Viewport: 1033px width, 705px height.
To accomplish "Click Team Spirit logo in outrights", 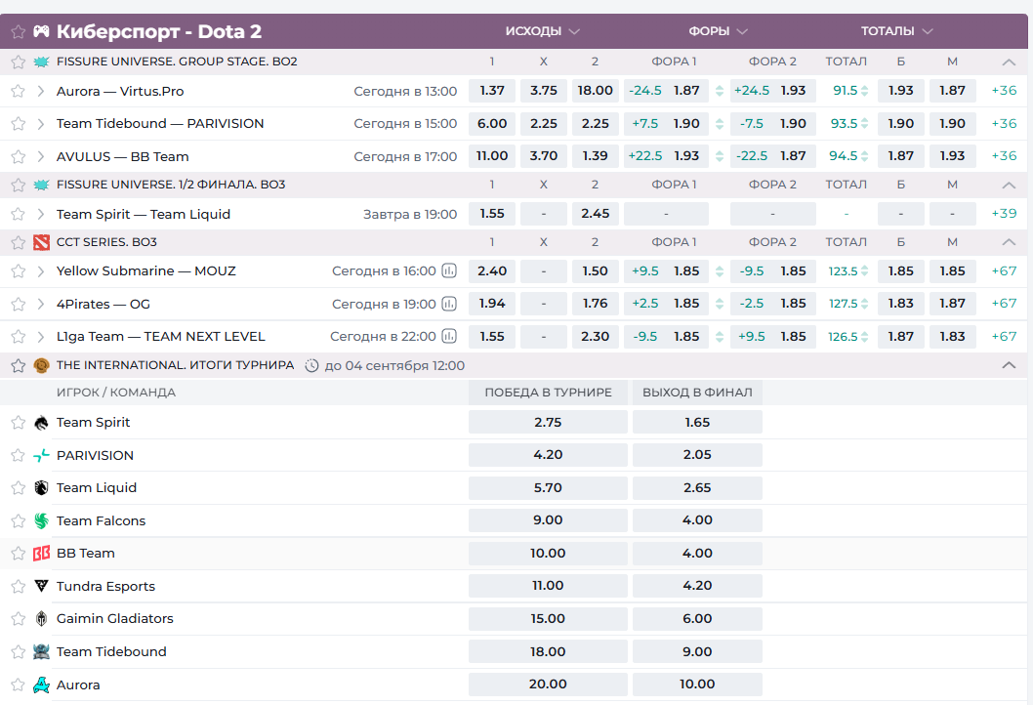I will [42, 423].
